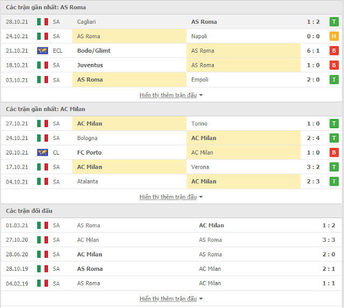Select the Các trận đối đầu header
344x308 pixels.
(x=29, y=211)
